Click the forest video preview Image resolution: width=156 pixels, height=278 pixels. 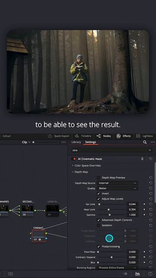pos(78,72)
